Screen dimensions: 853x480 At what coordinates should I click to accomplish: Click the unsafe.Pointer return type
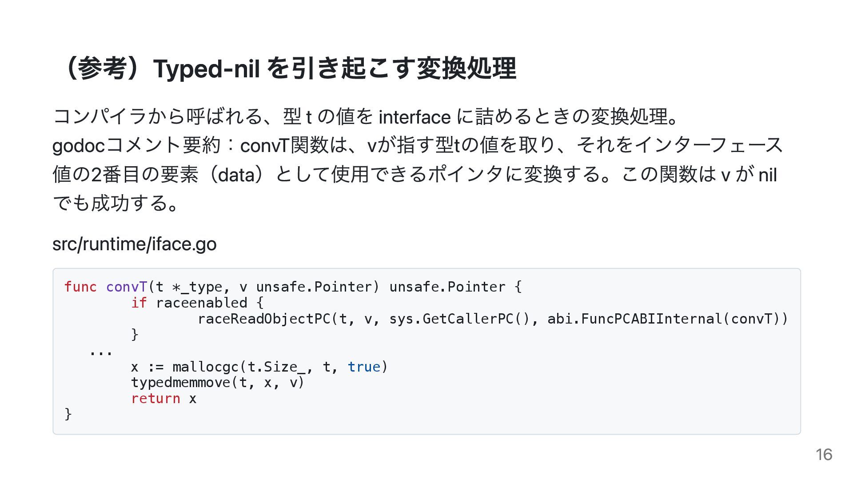tap(447, 287)
